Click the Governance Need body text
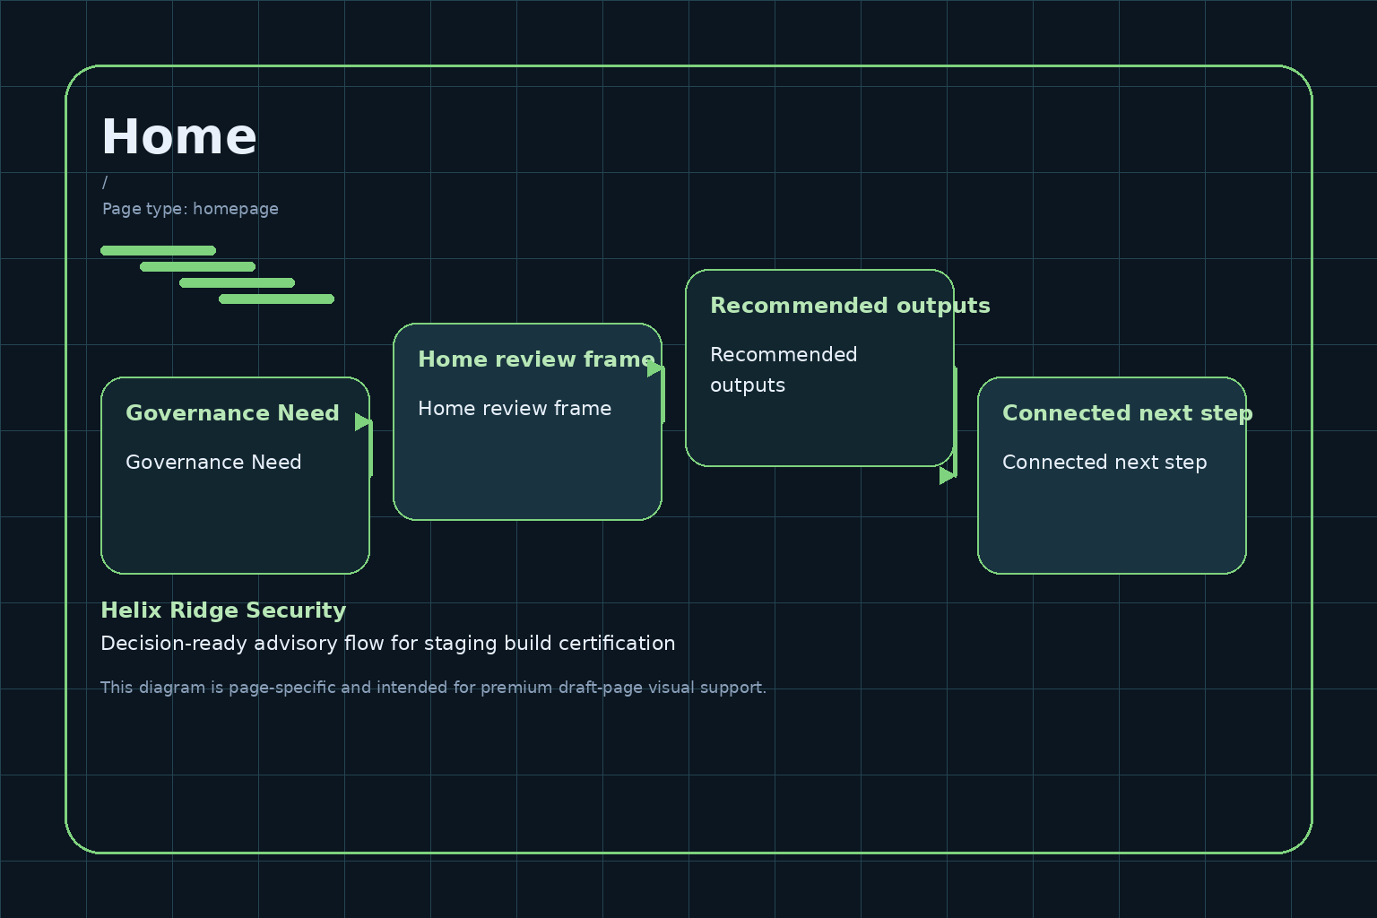1377x918 pixels. (x=213, y=463)
